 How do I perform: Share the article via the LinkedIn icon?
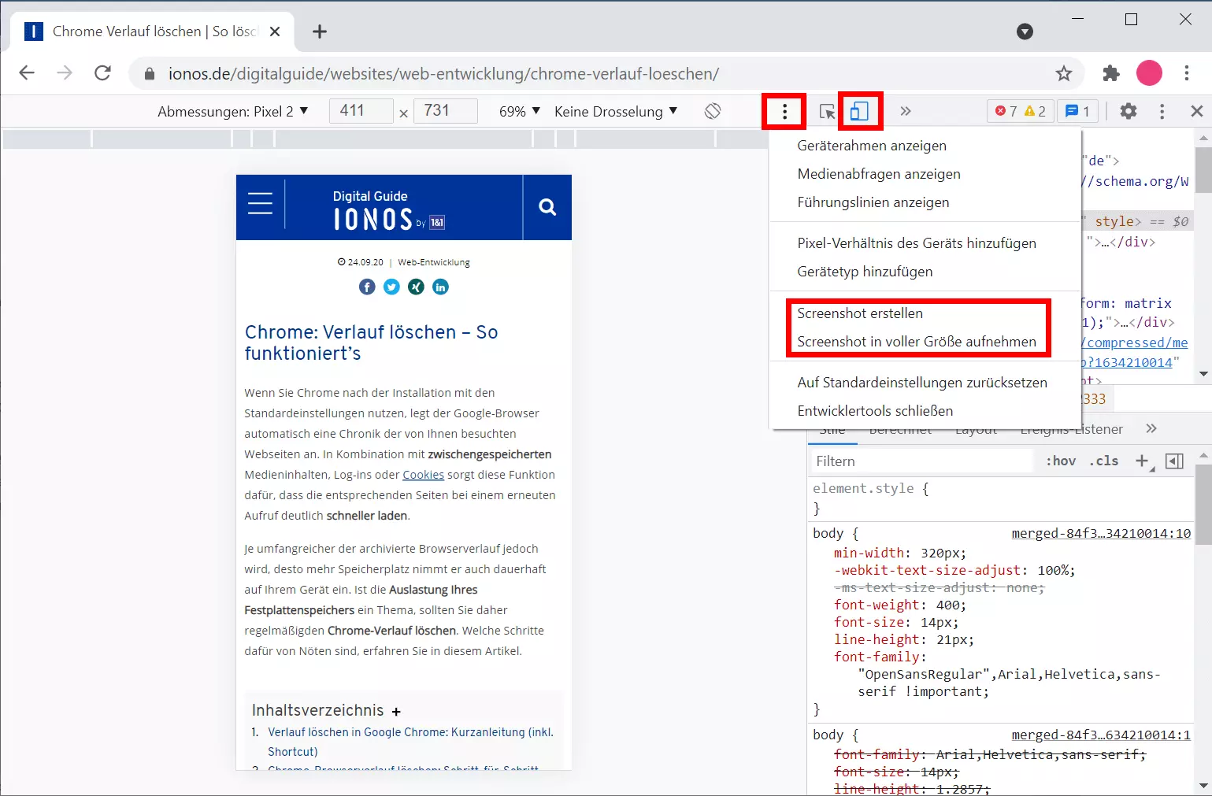[x=440, y=287]
